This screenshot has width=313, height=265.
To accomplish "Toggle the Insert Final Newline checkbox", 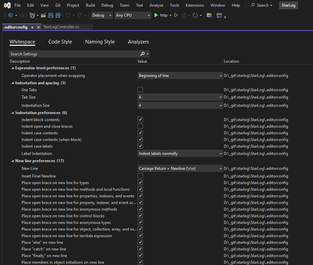I will 140,176.
